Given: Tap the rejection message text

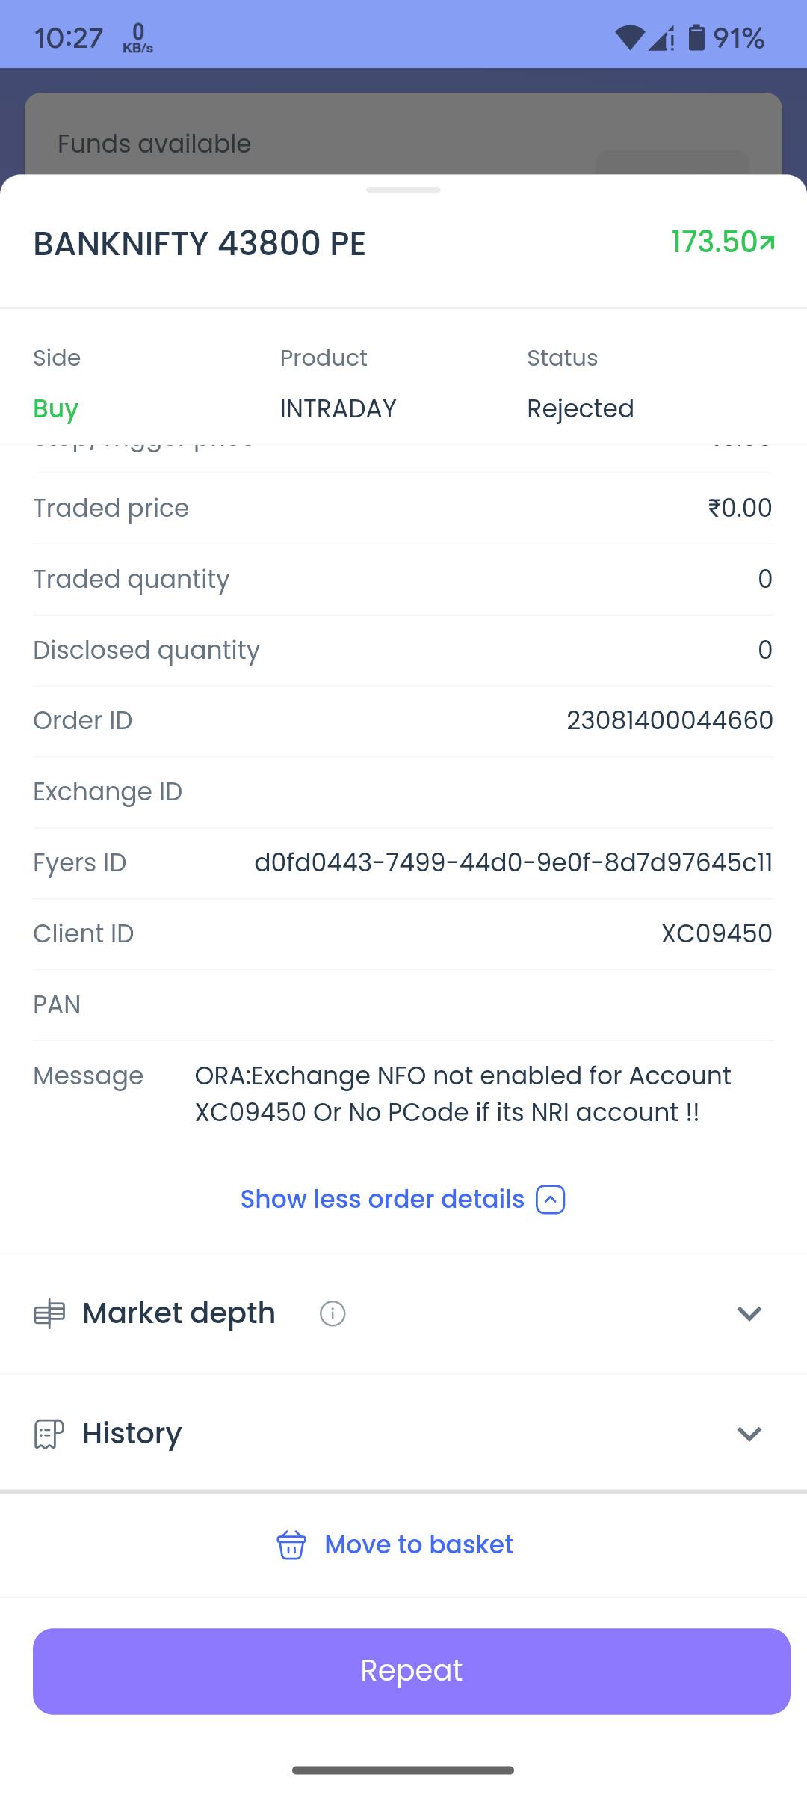Looking at the screenshot, I should tap(463, 1093).
